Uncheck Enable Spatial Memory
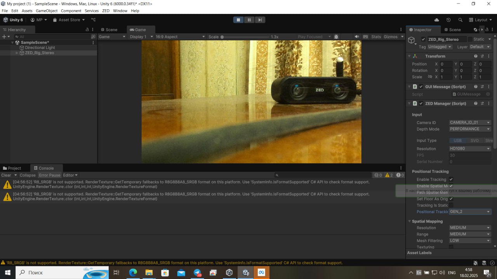Image resolution: width=497 pixels, height=279 pixels. (451, 186)
